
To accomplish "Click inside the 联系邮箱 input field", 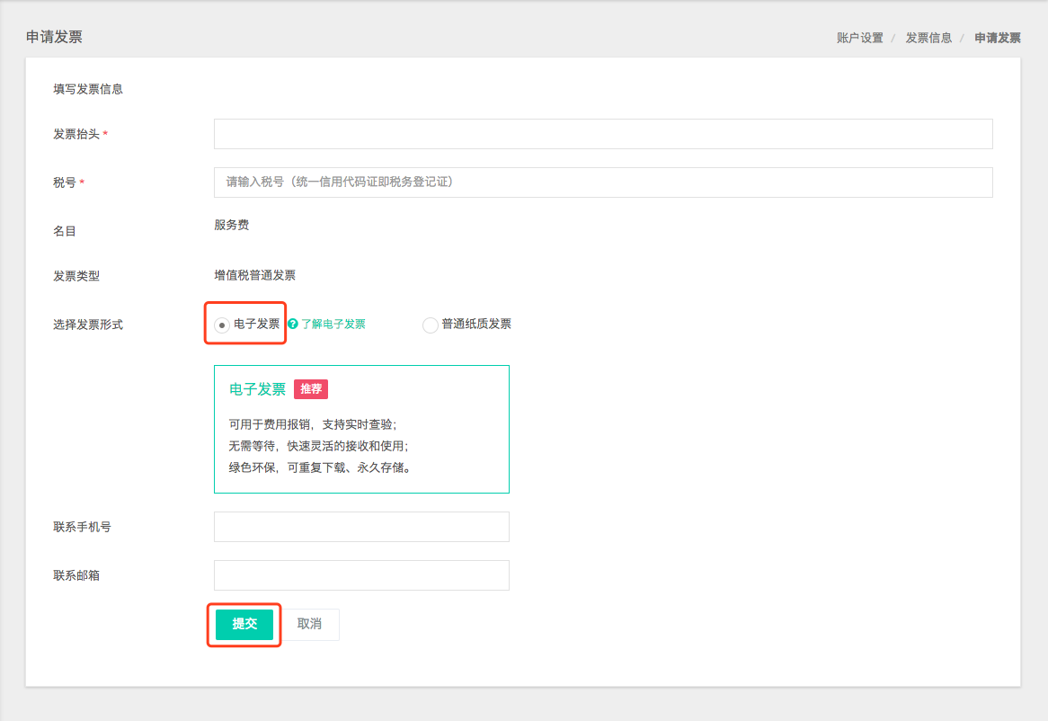I will 361,574.
